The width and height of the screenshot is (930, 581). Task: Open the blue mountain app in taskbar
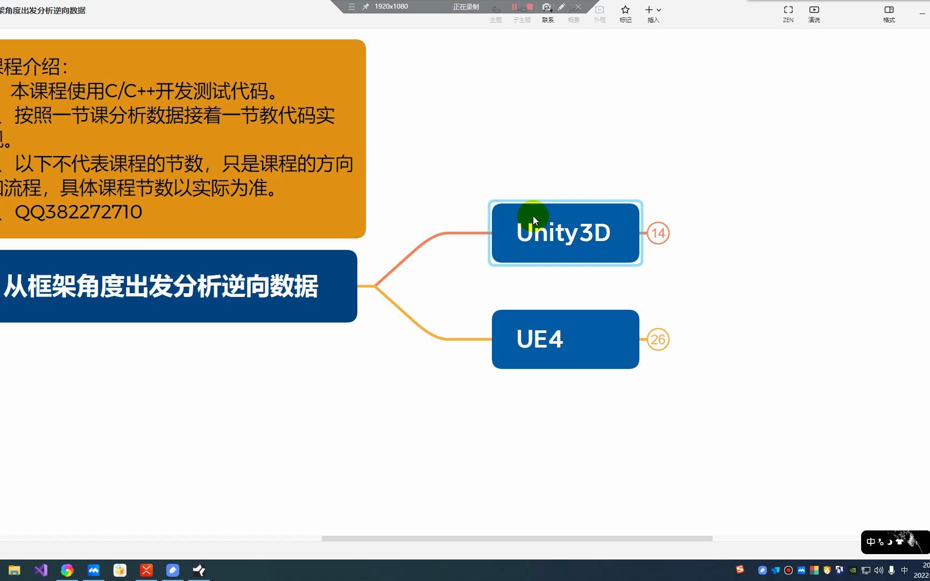click(94, 570)
